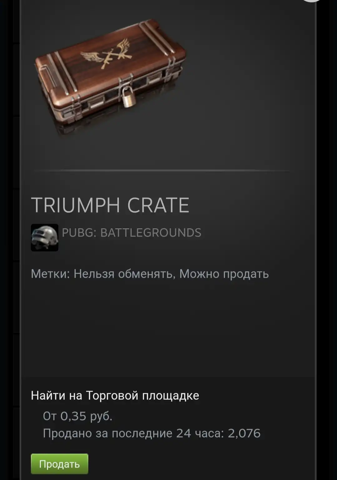Click the От 0,35 руб. starting price
The image size is (337, 480).
point(77,416)
